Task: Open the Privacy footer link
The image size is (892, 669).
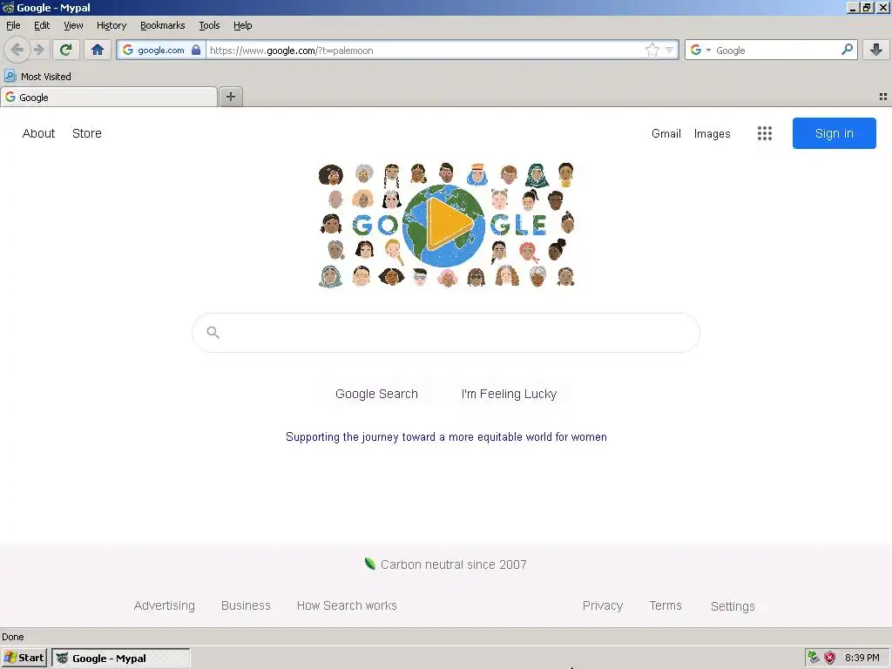Action: [603, 605]
